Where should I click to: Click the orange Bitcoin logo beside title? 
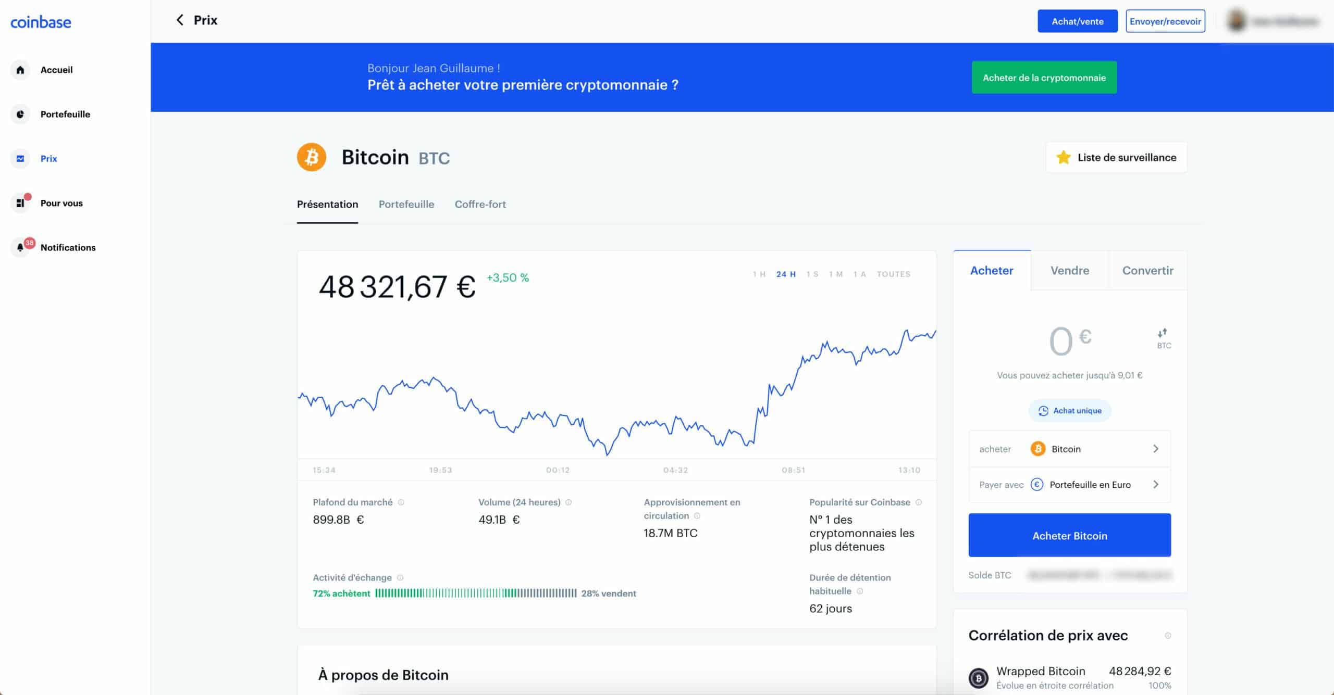pos(312,157)
